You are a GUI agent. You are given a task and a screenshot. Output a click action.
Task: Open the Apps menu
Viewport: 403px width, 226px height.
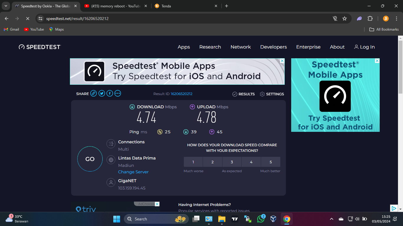184,47
